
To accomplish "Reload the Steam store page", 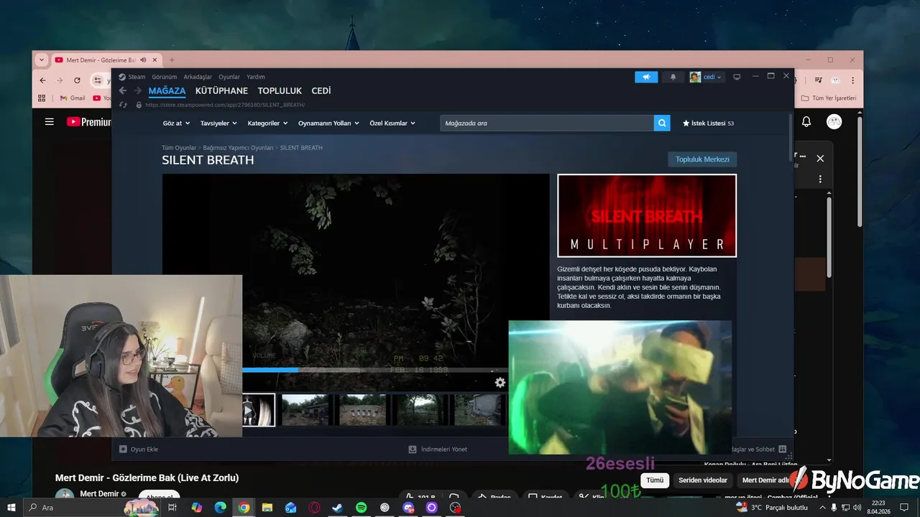I will click(122, 105).
